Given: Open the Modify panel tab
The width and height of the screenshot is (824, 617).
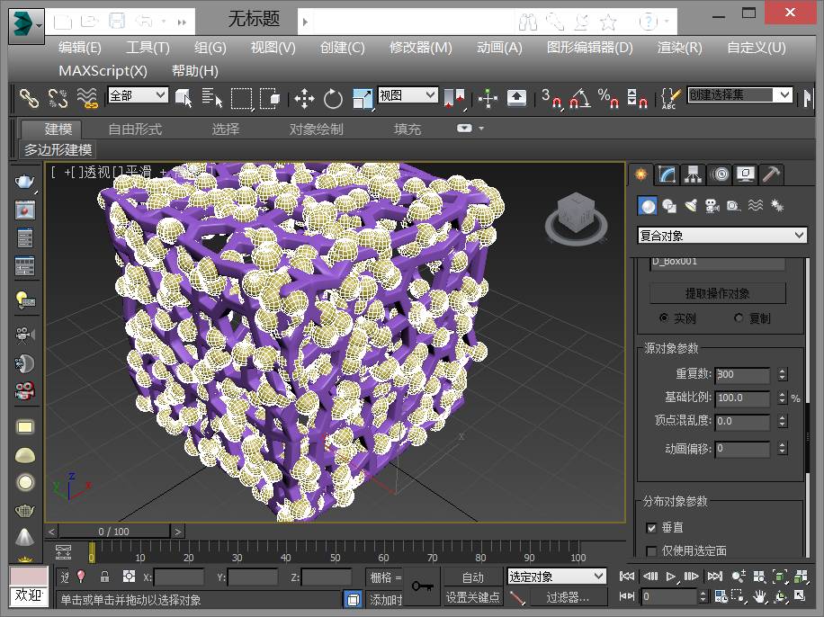Looking at the screenshot, I should click(667, 174).
